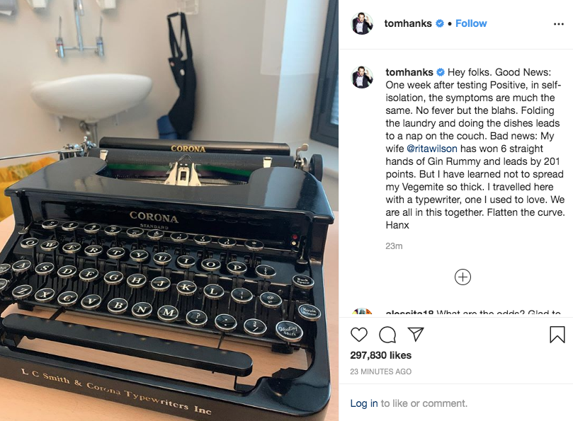Click the Log in link
The width and height of the screenshot is (573, 421).
363,403
